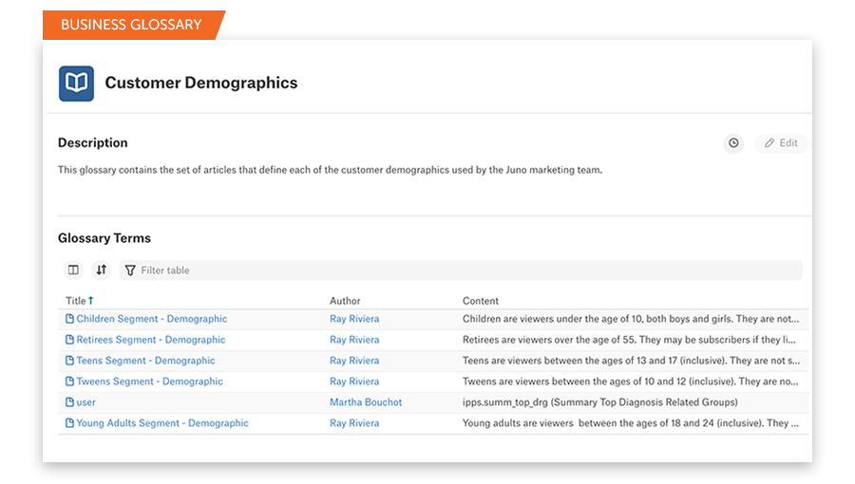Open the user glossary term
Viewport: 855px width, 484px height.
click(x=85, y=402)
